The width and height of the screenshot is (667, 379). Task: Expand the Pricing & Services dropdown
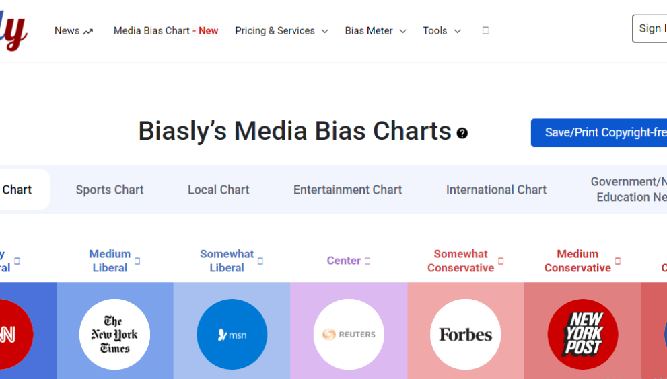[281, 31]
